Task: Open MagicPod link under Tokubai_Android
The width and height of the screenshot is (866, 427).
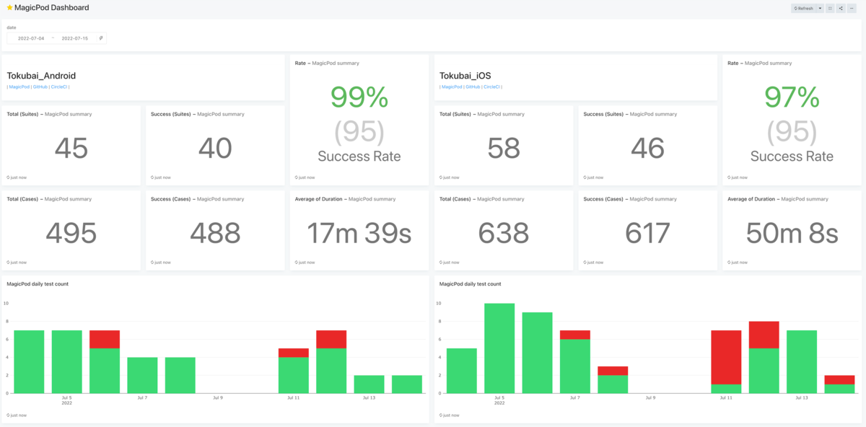Action: coord(19,87)
